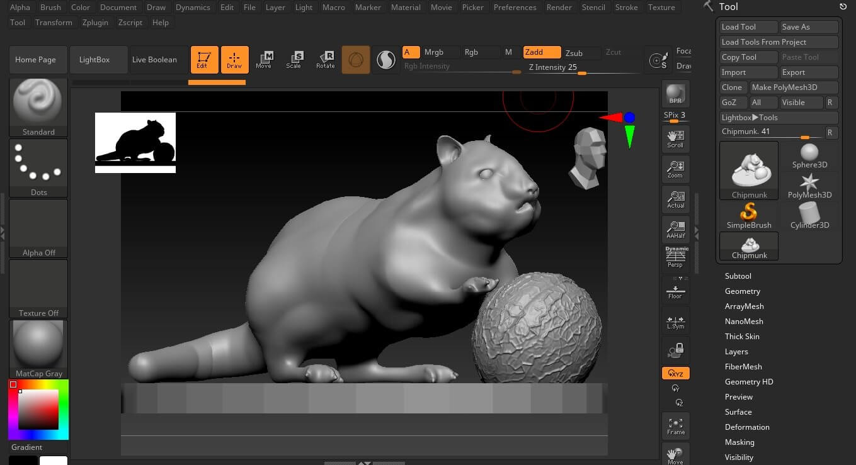
Task: Click the Load Tool button
Action: 748,27
